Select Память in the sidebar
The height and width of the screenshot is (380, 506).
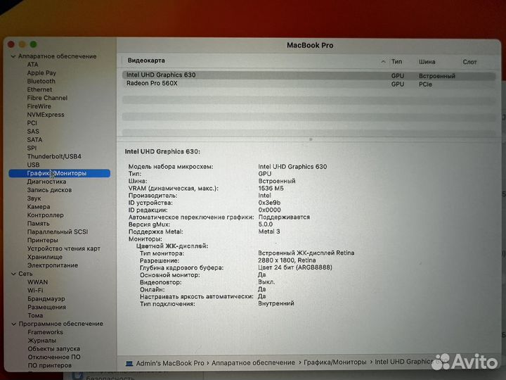[x=38, y=224]
